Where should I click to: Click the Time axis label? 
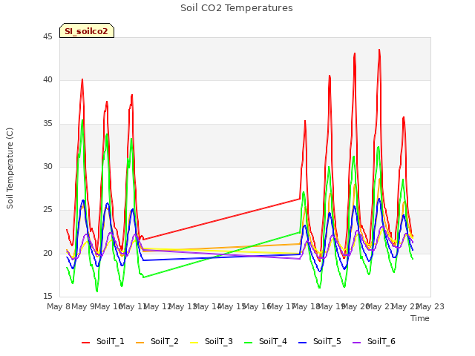[x=420, y=318]
